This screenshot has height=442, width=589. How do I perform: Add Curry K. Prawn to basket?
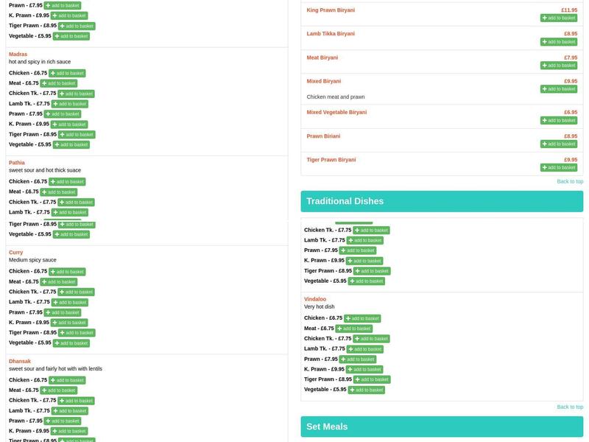[68, 323]
